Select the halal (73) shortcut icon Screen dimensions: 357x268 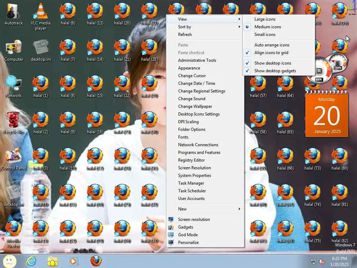(x=312, y=159)
